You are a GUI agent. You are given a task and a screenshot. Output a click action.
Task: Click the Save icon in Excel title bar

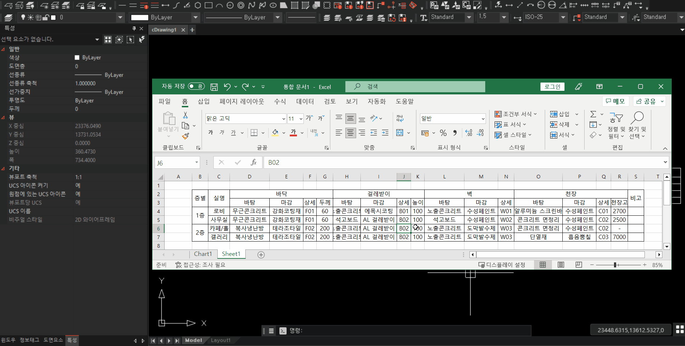coord(214,87)
